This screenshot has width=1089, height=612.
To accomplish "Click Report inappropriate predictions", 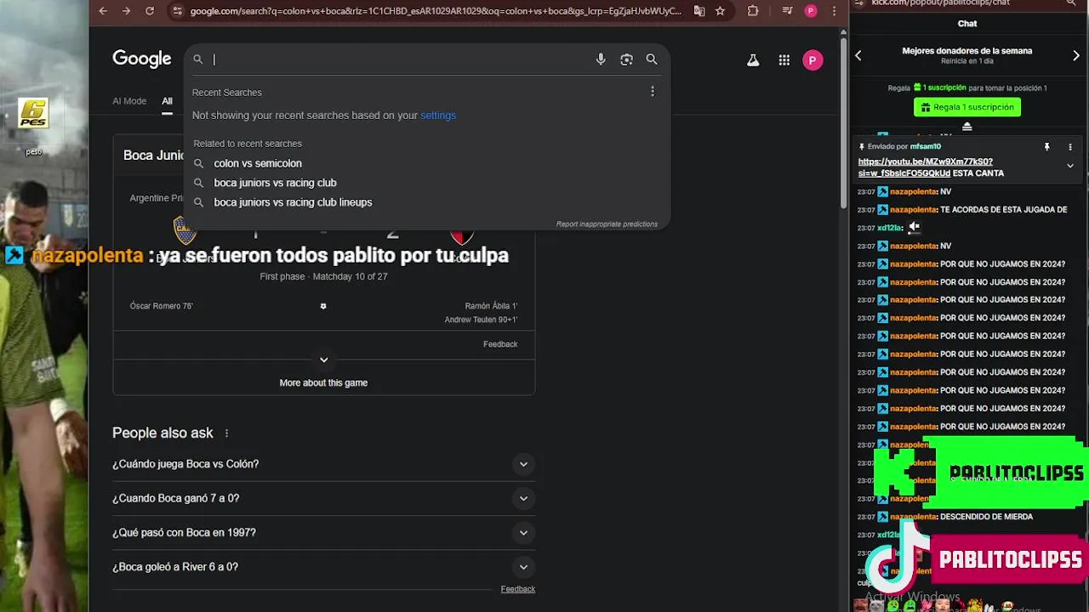I will (607, 224).
